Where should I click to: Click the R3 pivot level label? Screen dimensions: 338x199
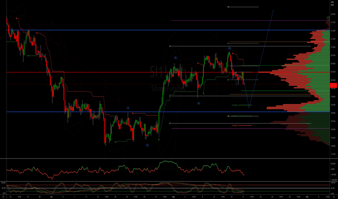pyautogui.click(x=228, y=7)
